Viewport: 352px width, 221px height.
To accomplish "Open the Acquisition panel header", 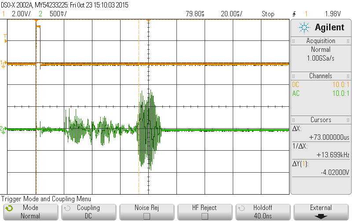I will [x=321, y=41].
